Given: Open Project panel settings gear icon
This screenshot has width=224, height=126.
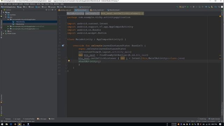Looking at the screenshot, I should click(x=52, y=10).
